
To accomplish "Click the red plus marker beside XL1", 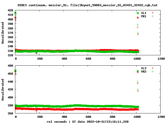I will click(153, 13).
